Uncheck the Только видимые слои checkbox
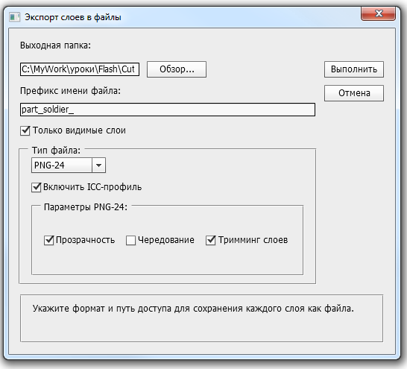Screen dimensions: 407x369 (25, 130)
